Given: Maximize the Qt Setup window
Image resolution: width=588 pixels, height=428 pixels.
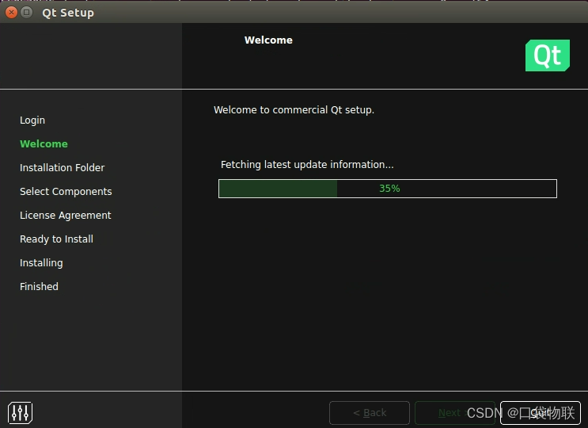Looking at the screenshot, I should coord(26,13).
